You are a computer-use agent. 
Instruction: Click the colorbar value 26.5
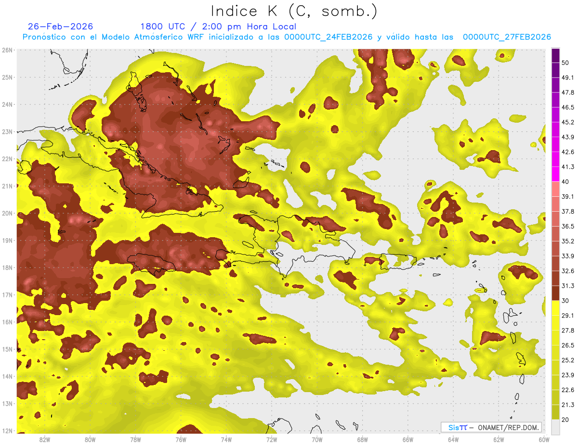[x=568, y=345]
